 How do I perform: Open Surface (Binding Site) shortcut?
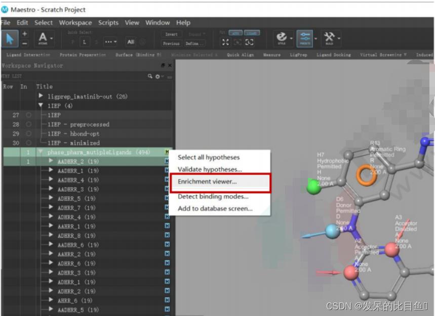coord(138,55)
